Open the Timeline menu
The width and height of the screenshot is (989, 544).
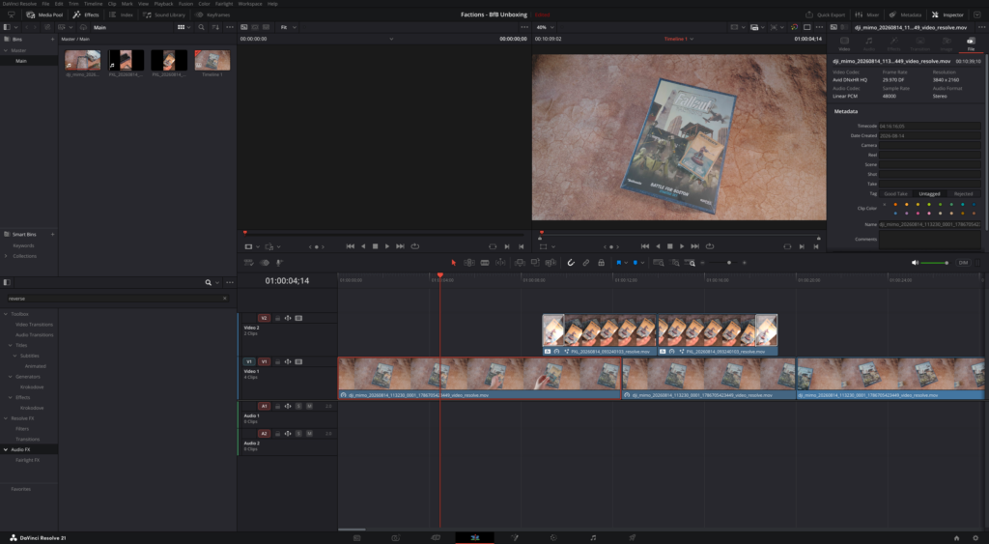(93, 4)
